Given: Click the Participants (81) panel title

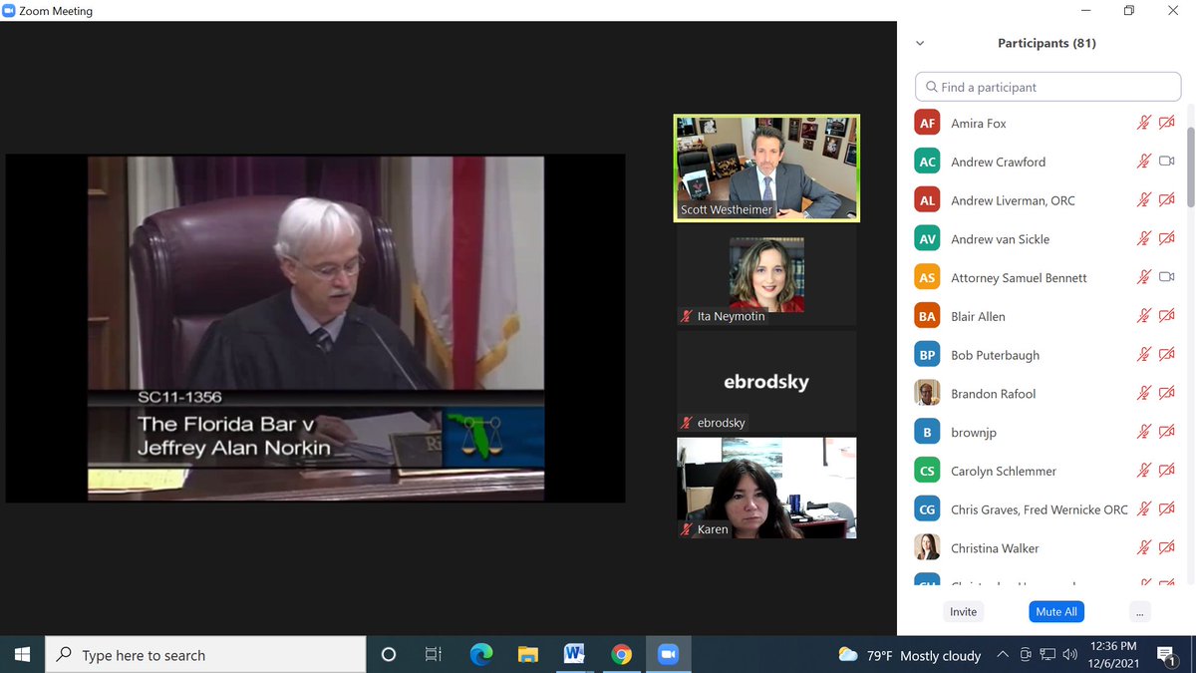Looking at the screenshot, I should tap(1047, 43).
